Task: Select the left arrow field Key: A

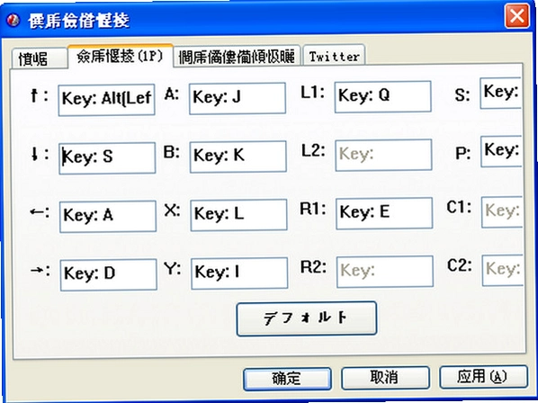Action: [x=108, y=217]
